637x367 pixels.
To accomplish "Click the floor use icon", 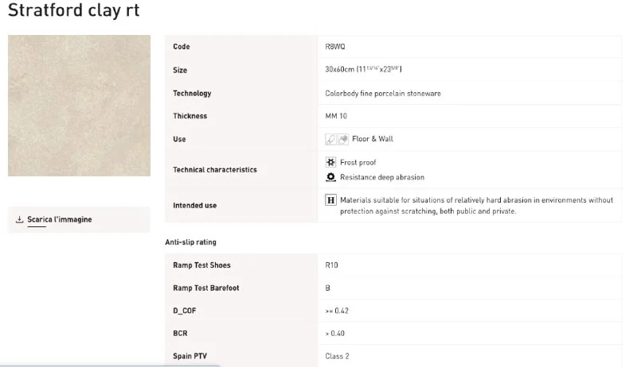I will point(330,139).
